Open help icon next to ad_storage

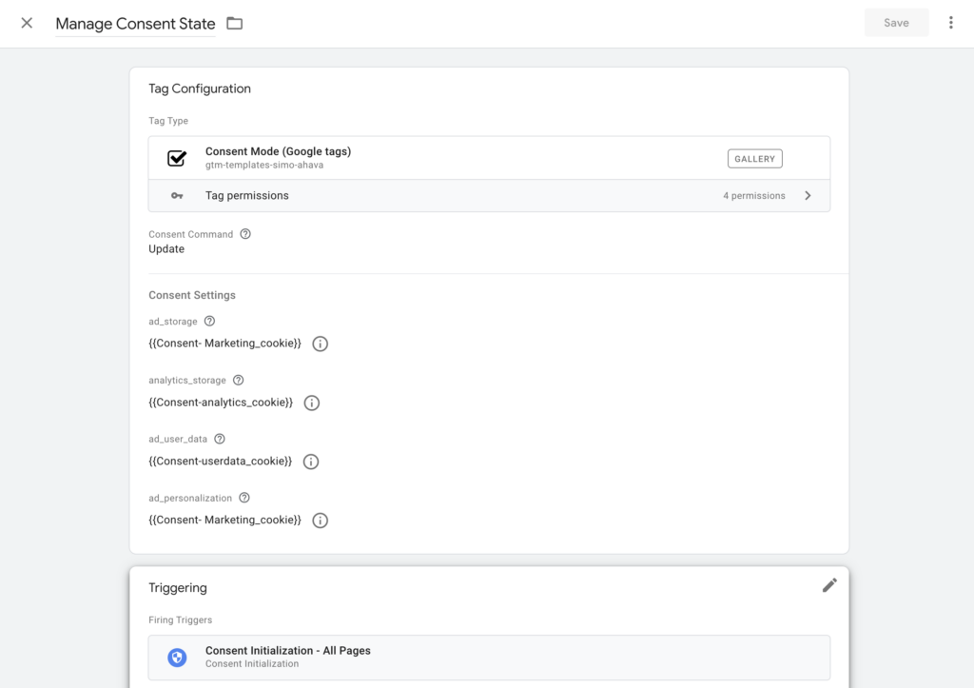click(210, 322)
